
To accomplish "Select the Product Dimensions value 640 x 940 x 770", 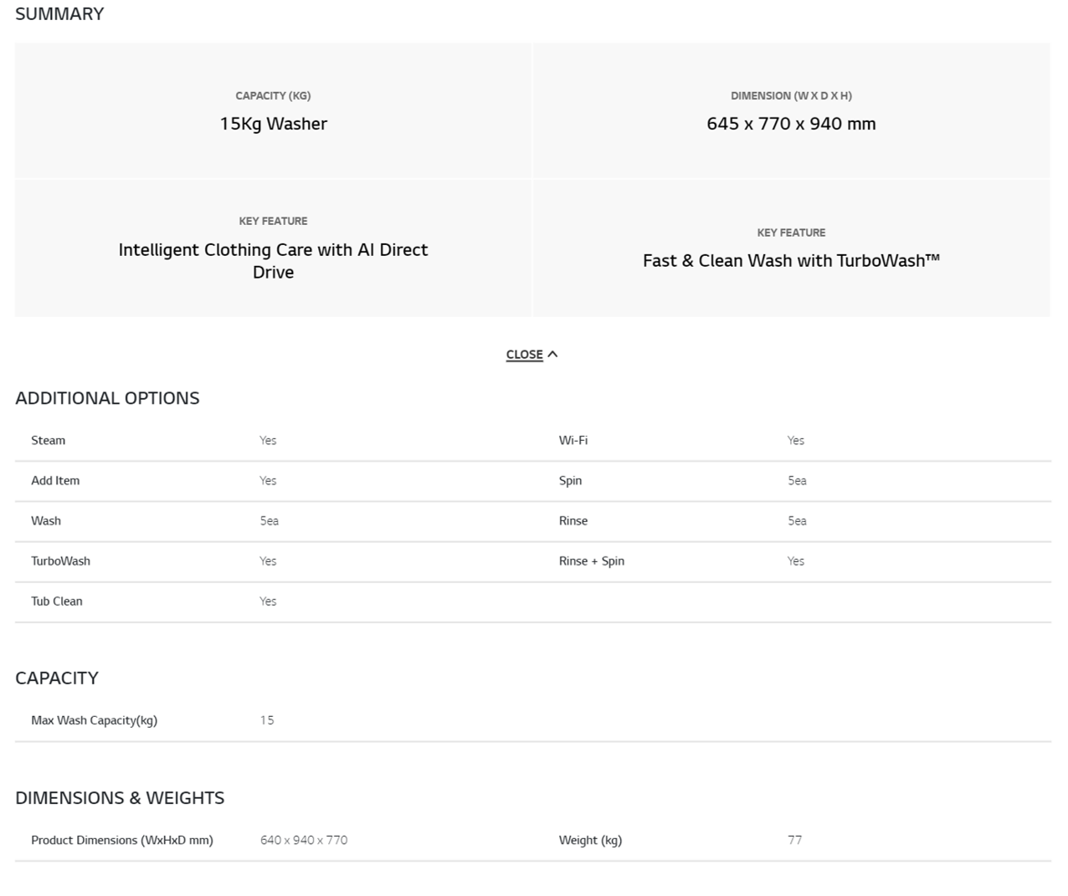I will 304,840.
